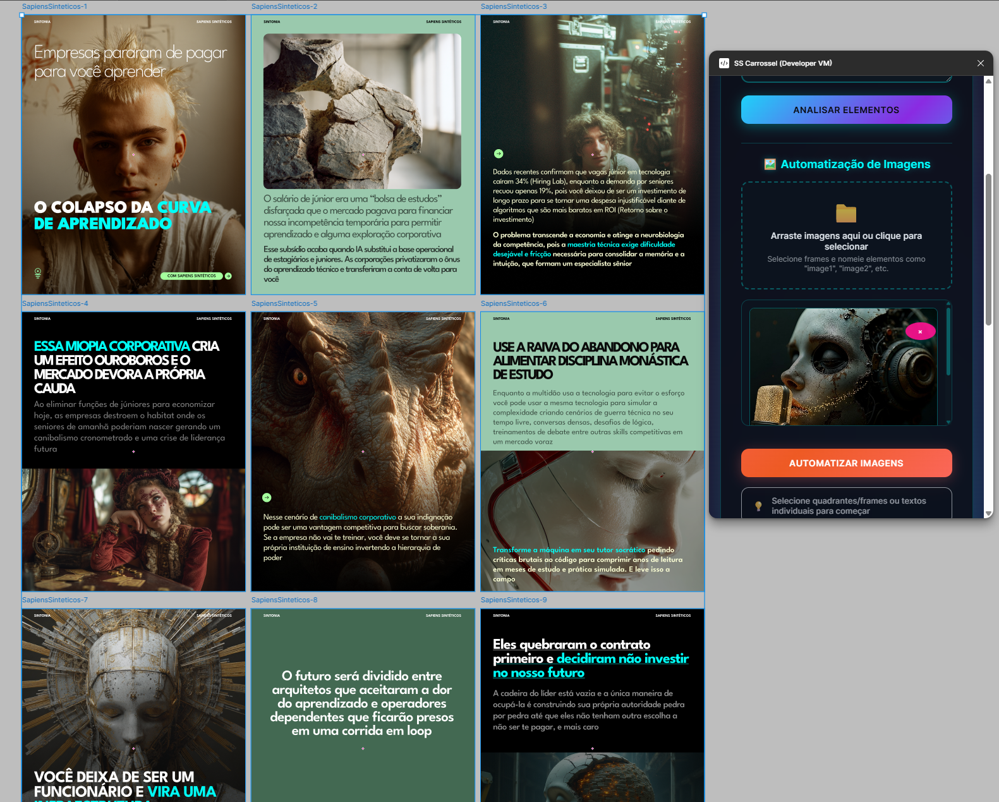
Task: Remove the uploaded image with the pink X
Action: [920, 331]
